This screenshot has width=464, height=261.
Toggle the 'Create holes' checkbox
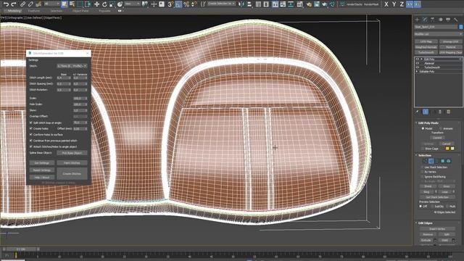click(x=31, y=129)
